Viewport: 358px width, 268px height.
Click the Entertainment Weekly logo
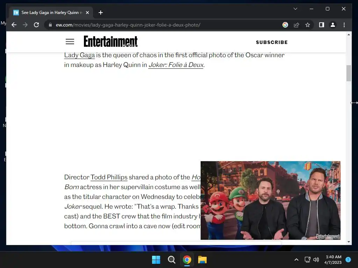(110, 41)
